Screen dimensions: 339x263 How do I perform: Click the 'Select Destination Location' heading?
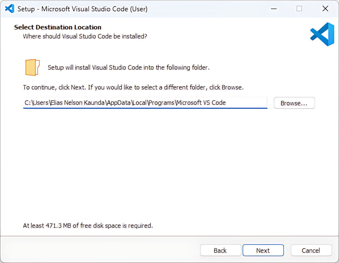click(x=58, y=27)
